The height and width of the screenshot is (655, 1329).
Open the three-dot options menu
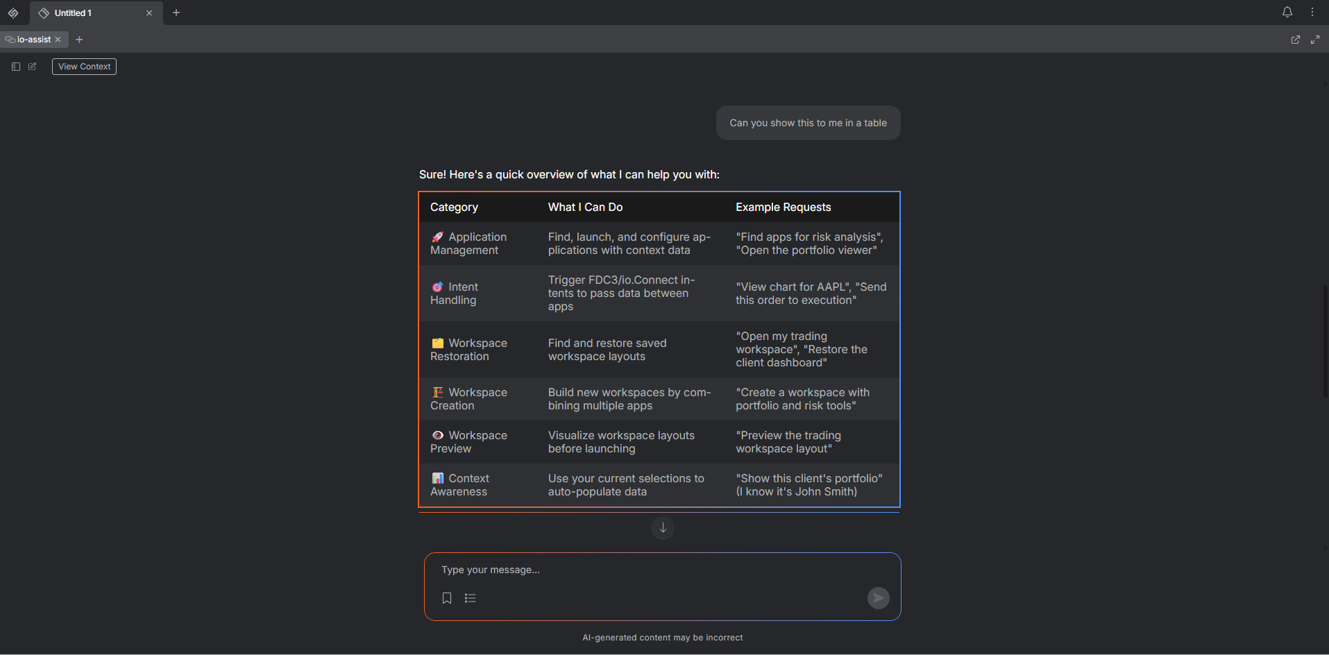click(x=1312, y=12)
